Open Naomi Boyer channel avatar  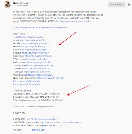[7, 4]
